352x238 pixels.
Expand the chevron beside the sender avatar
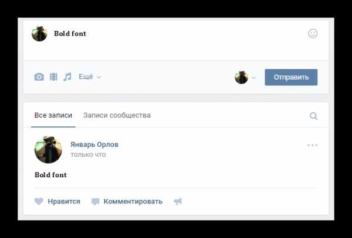point(253,78)
